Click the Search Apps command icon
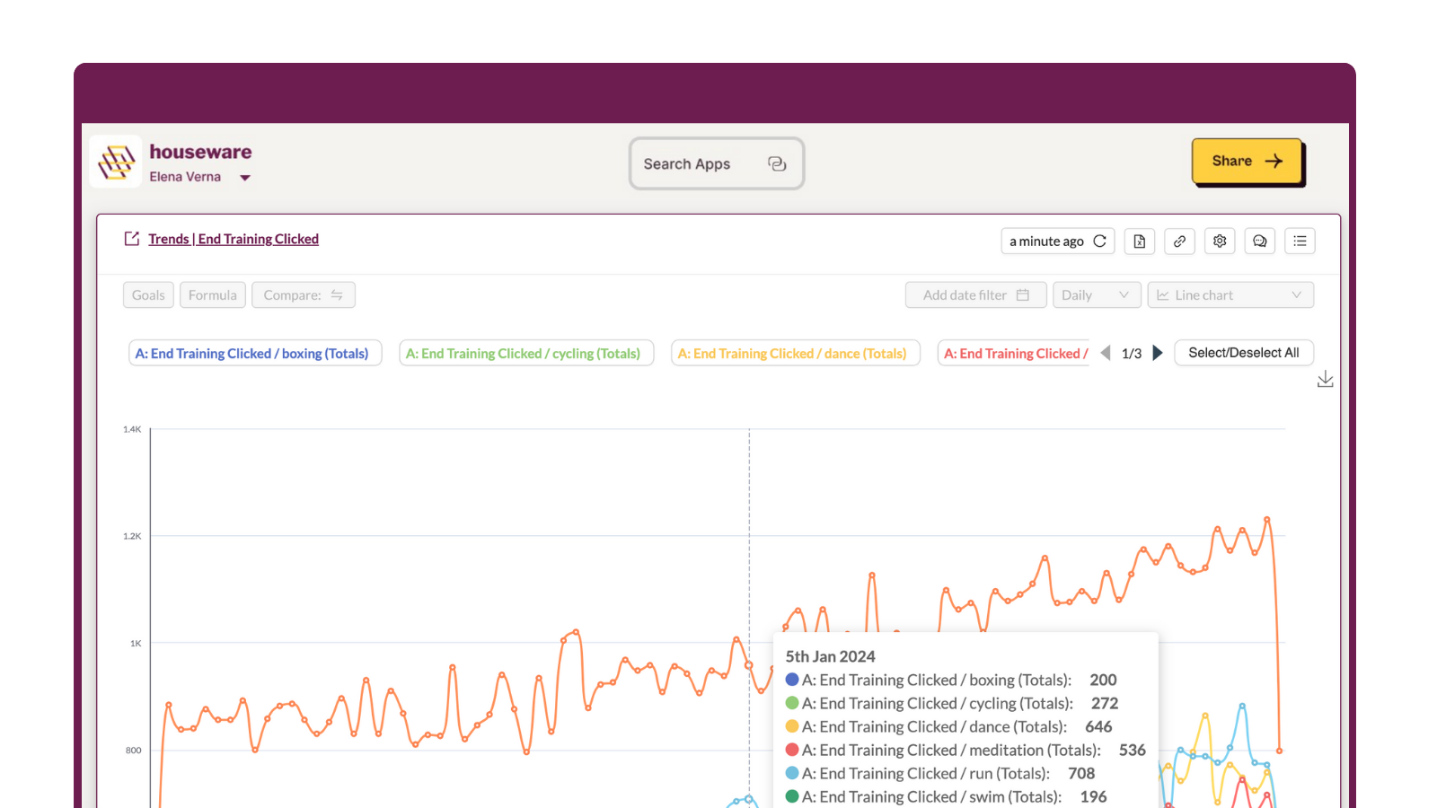1437x808 pixels. click(x=777, y=163)
